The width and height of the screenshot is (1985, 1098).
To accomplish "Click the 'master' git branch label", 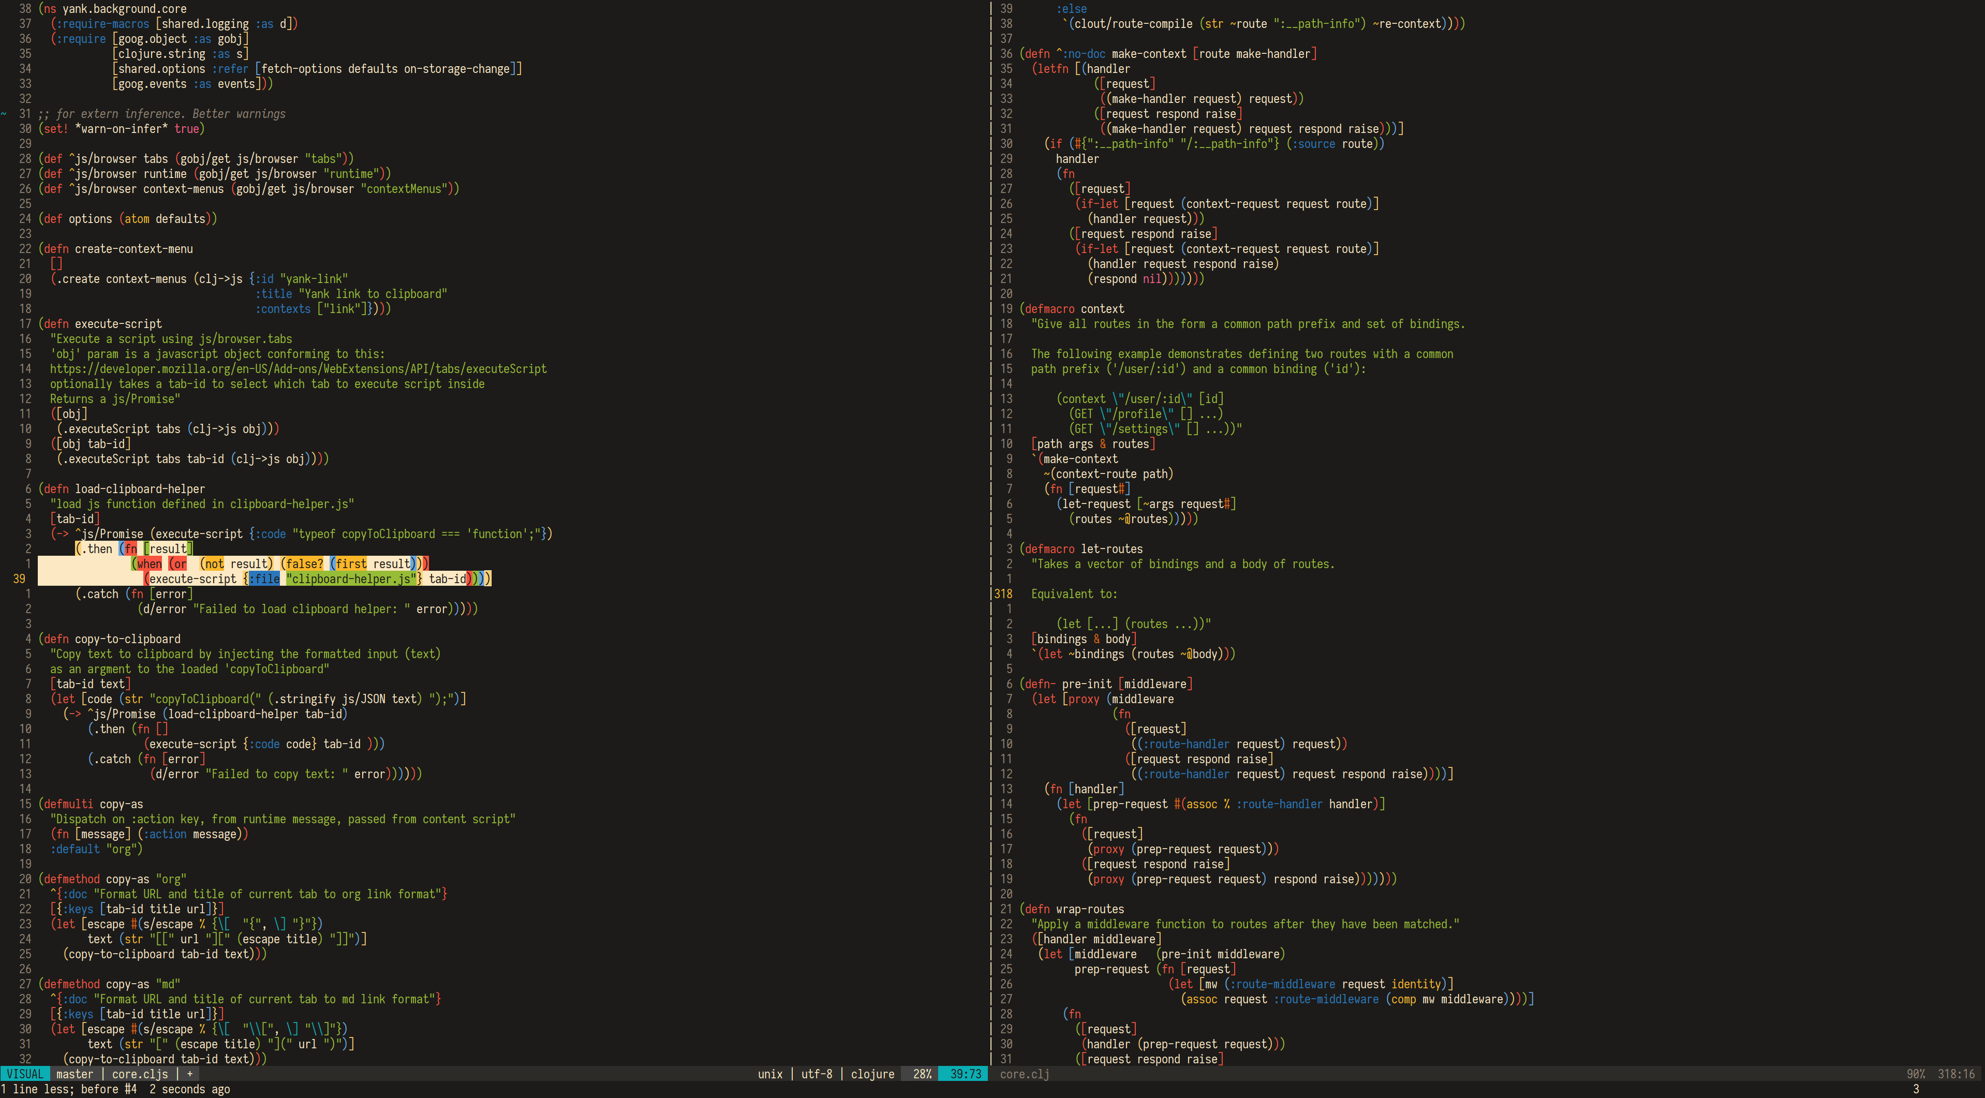I will tap(75, 1074).
